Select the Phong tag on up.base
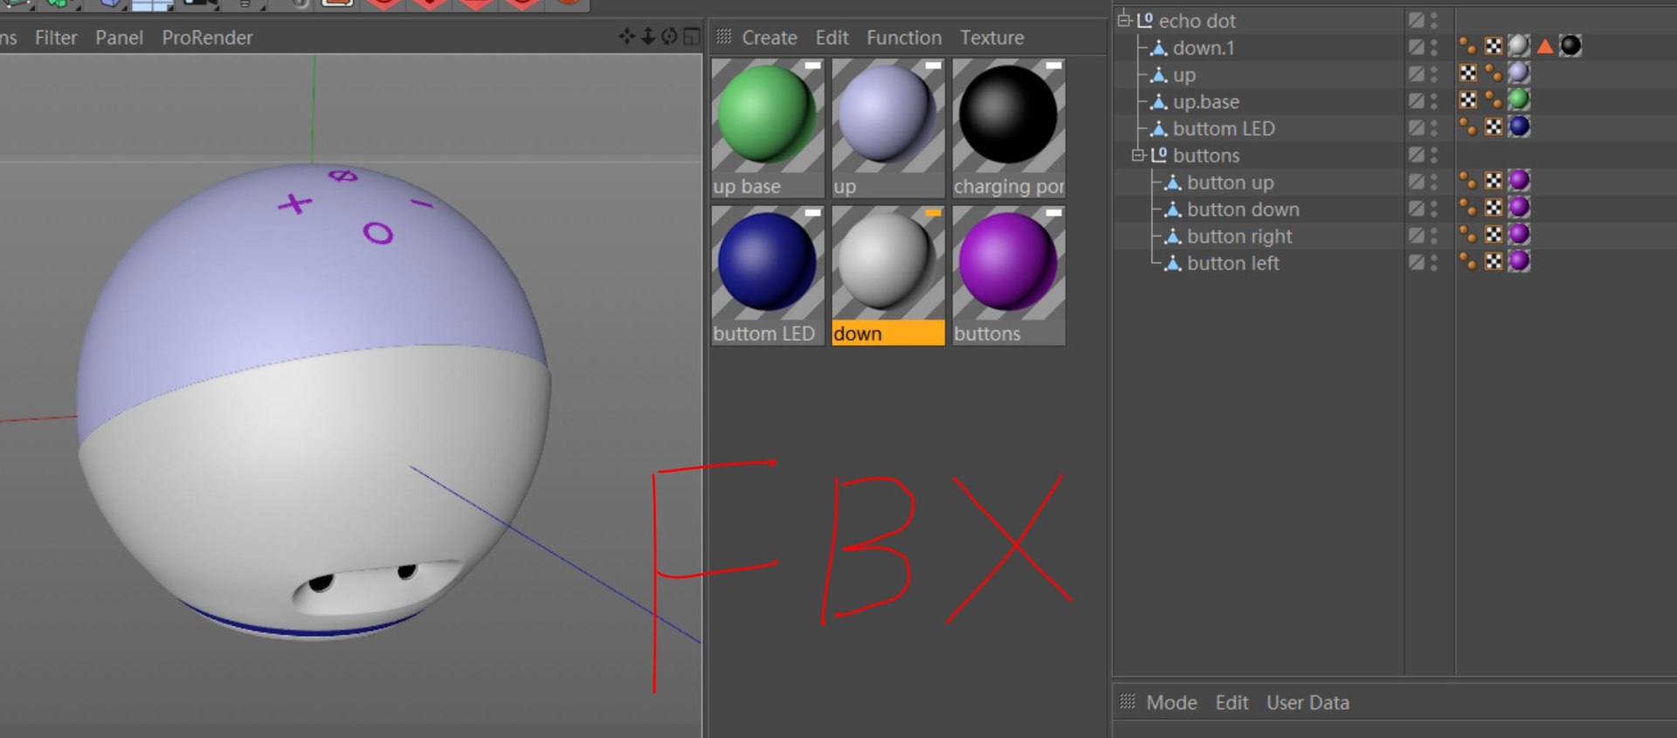The width and height of the screenshot is (1677, 738). click(1494, 100)
